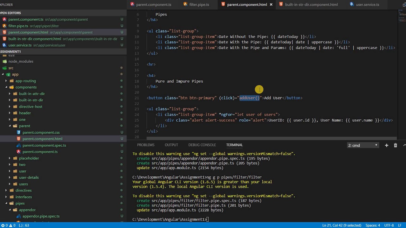
Task: Click the service icon on user.service.ts tab
Action: [x=352, y=4]
